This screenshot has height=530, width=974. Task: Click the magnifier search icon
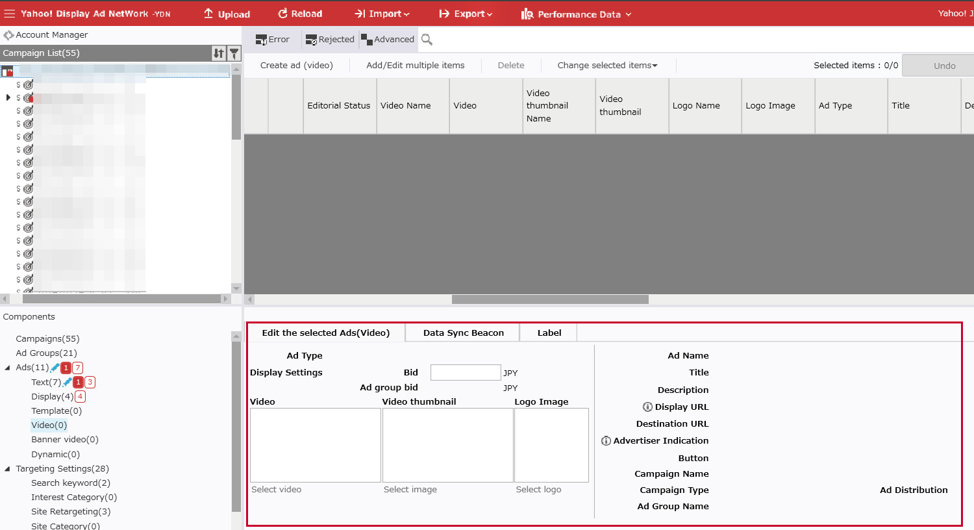click(x=427, y=40)
